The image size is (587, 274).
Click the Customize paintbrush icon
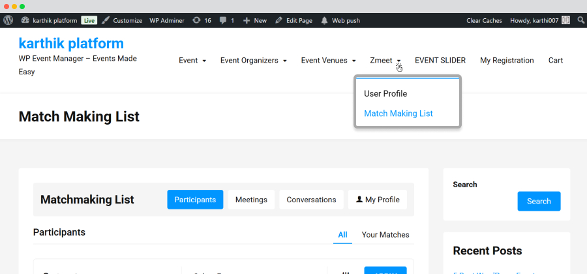pyautogui.click(x=106, y=21)
